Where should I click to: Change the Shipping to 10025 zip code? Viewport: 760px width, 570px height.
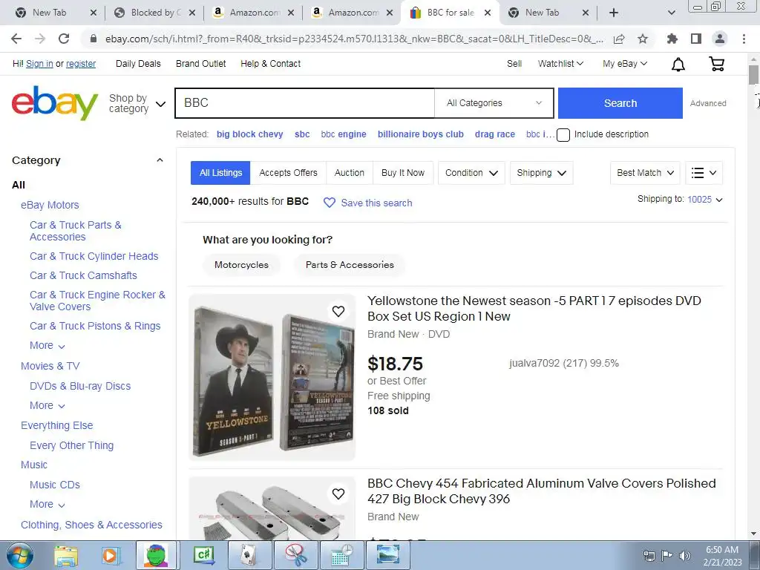coord(705,199)
